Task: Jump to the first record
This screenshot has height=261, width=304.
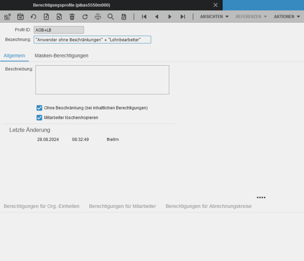Action: tap(144, 17)
